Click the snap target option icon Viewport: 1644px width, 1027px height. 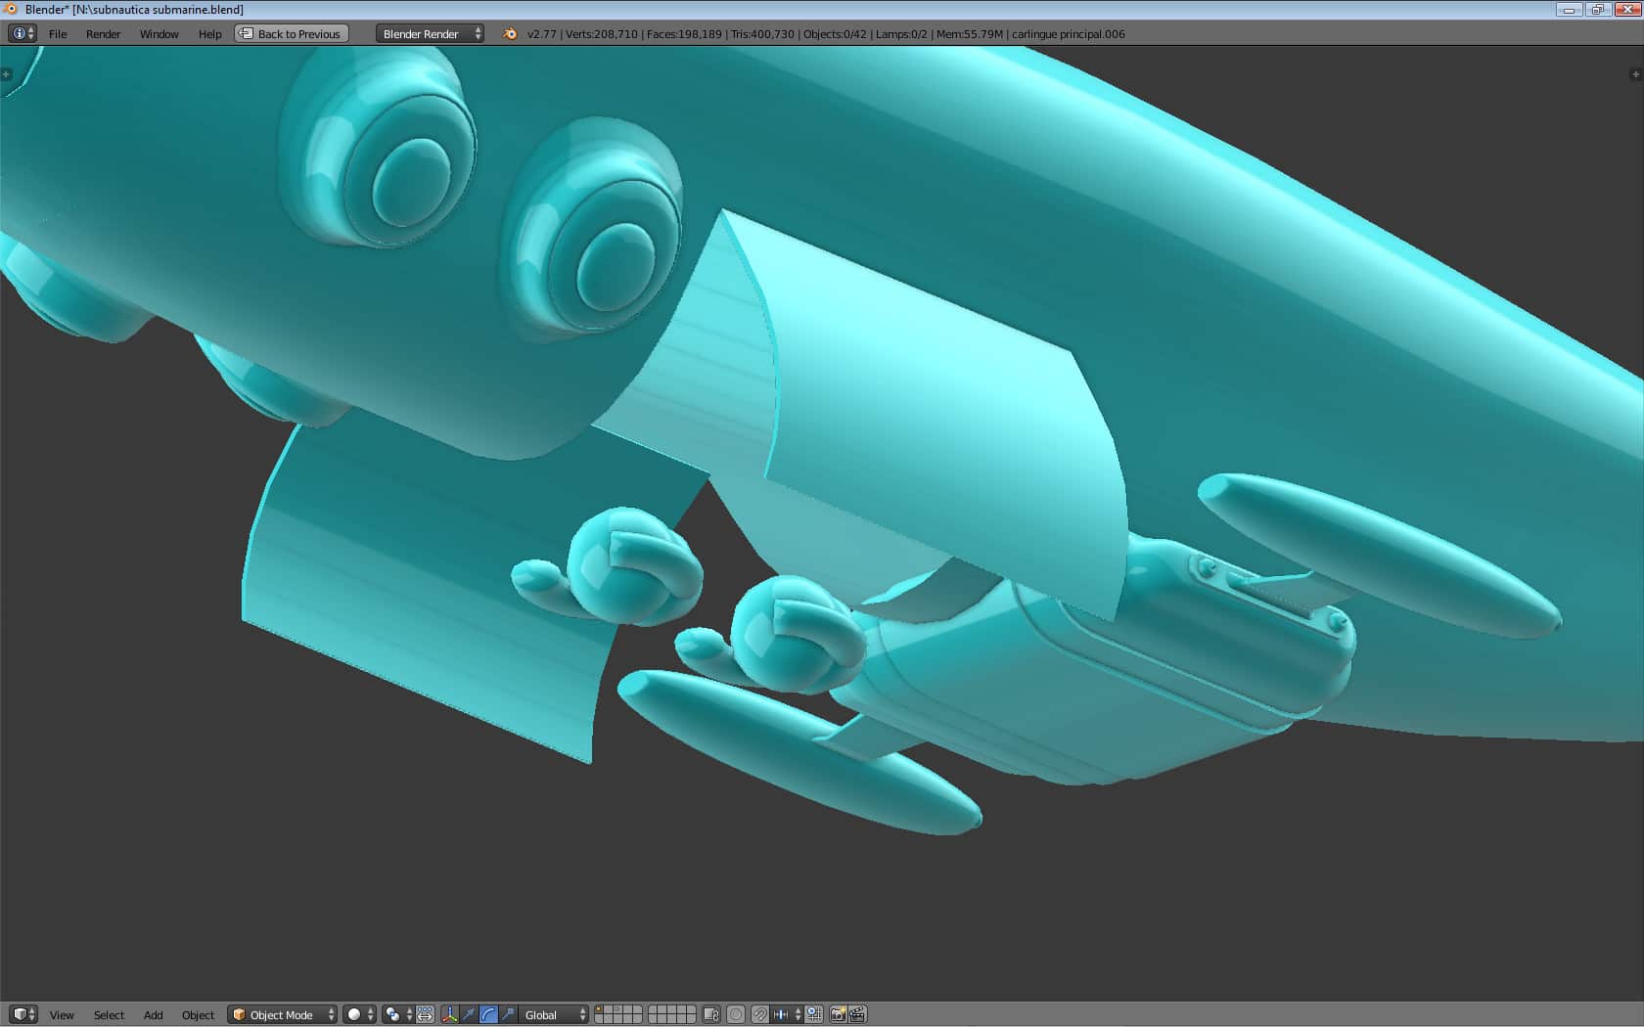point(814,1014)
